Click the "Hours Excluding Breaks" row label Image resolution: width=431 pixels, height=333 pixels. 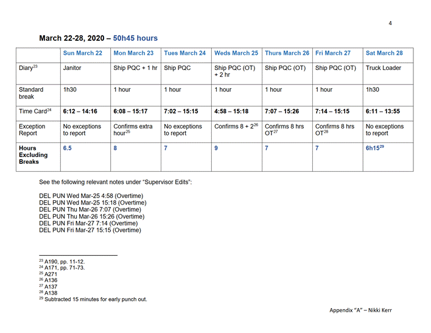pyautogui.click(x=34, y=155)
